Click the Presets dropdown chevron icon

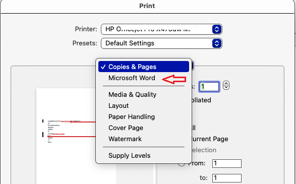[x=217, y=43]
